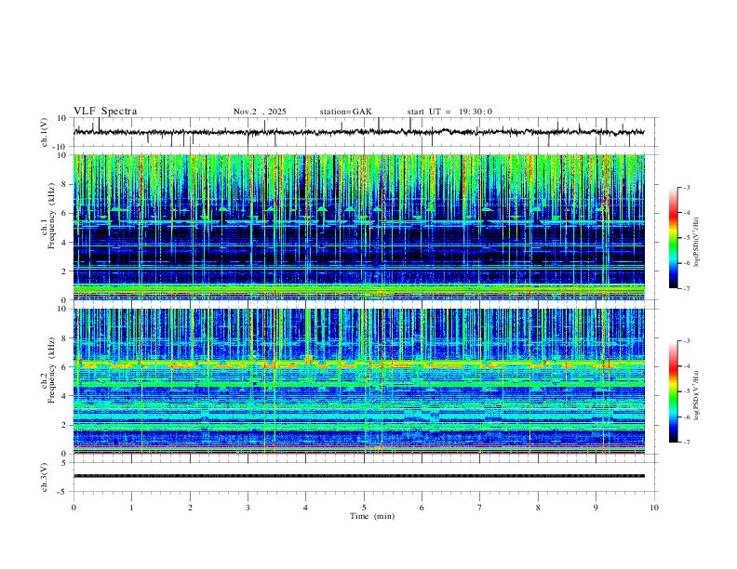Click the date 'Nov.2 , 2025'

click(260, 112)
